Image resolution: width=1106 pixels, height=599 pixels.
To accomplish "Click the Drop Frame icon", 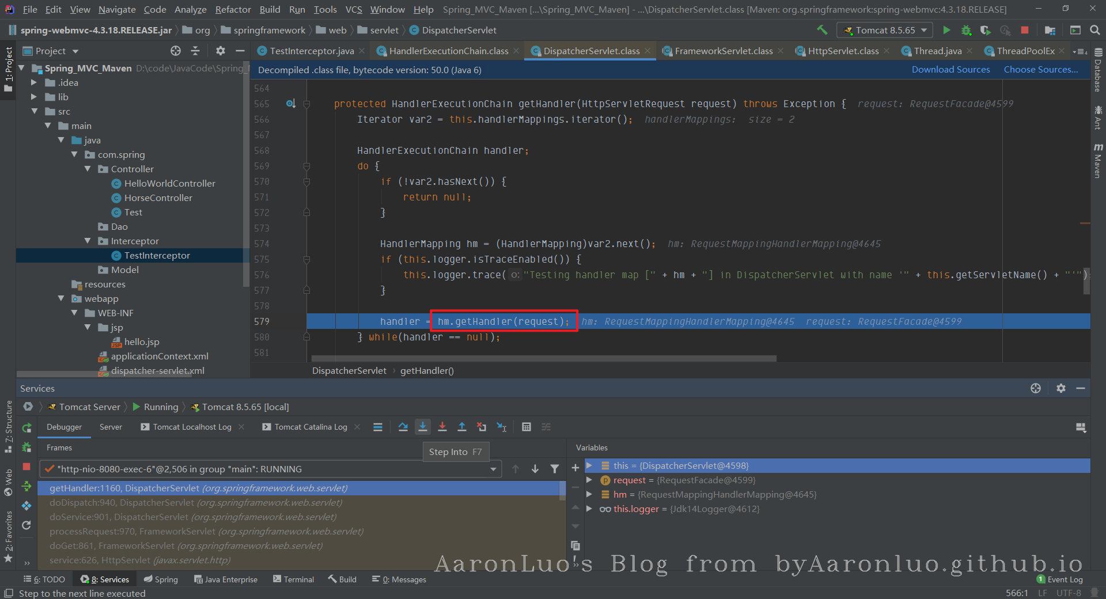I will (x=482, y=427).
